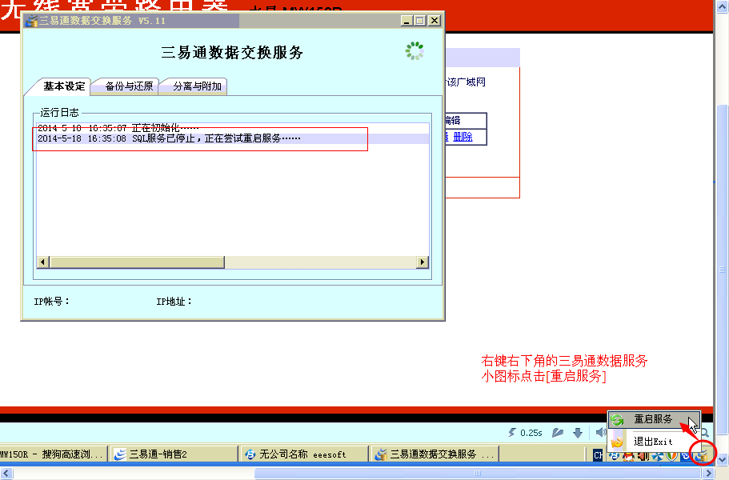Click the paper plane icon in status bar
The width and height of the screenshot is (729, 480).
pos(558,433)
